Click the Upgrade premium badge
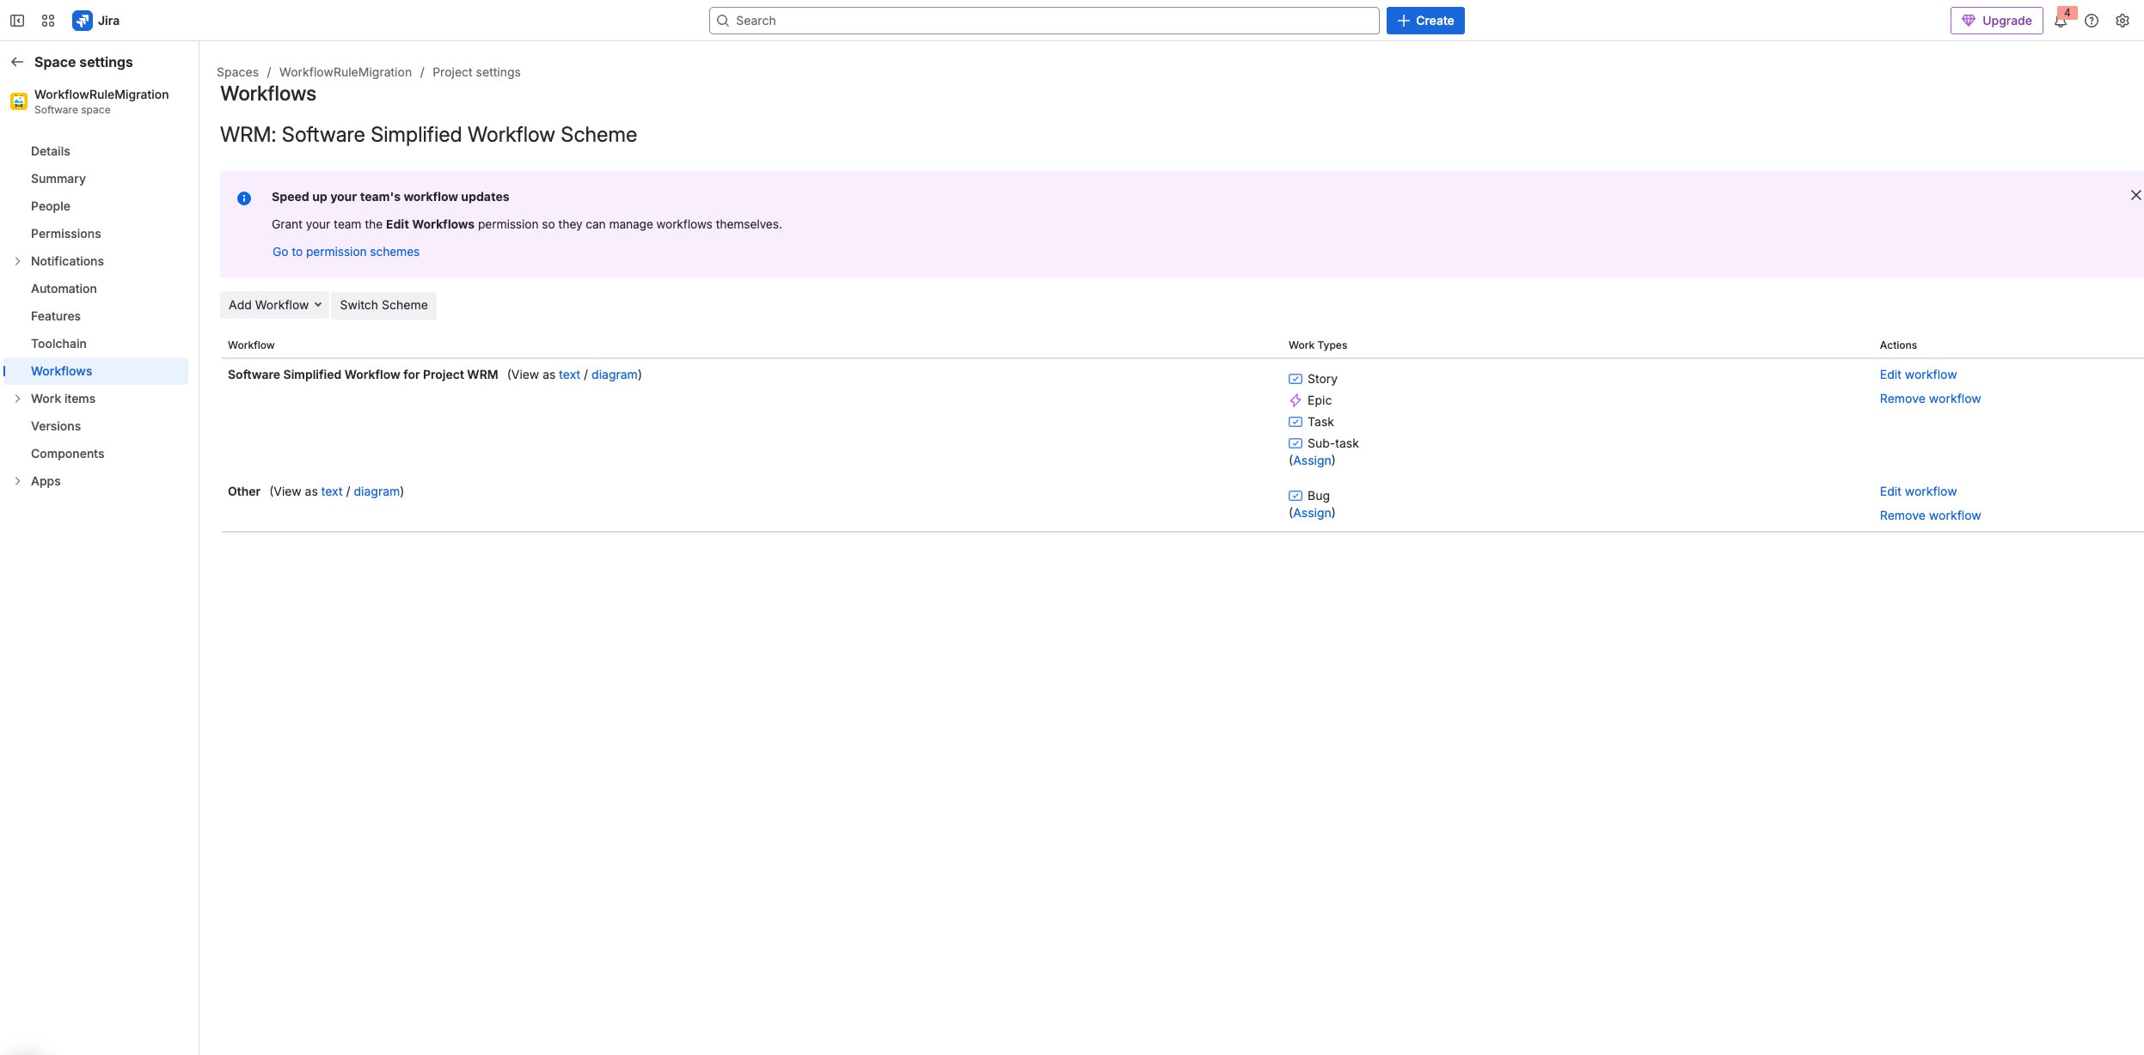Image resolution: width=2144 pixels, height=1055 pixels. click(x=1997, y=20)
